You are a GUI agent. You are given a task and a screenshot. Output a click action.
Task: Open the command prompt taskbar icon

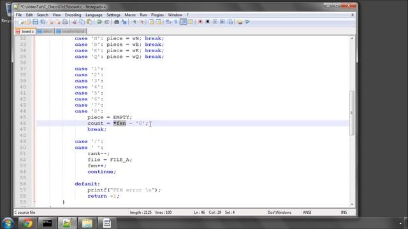pos(47,223)
